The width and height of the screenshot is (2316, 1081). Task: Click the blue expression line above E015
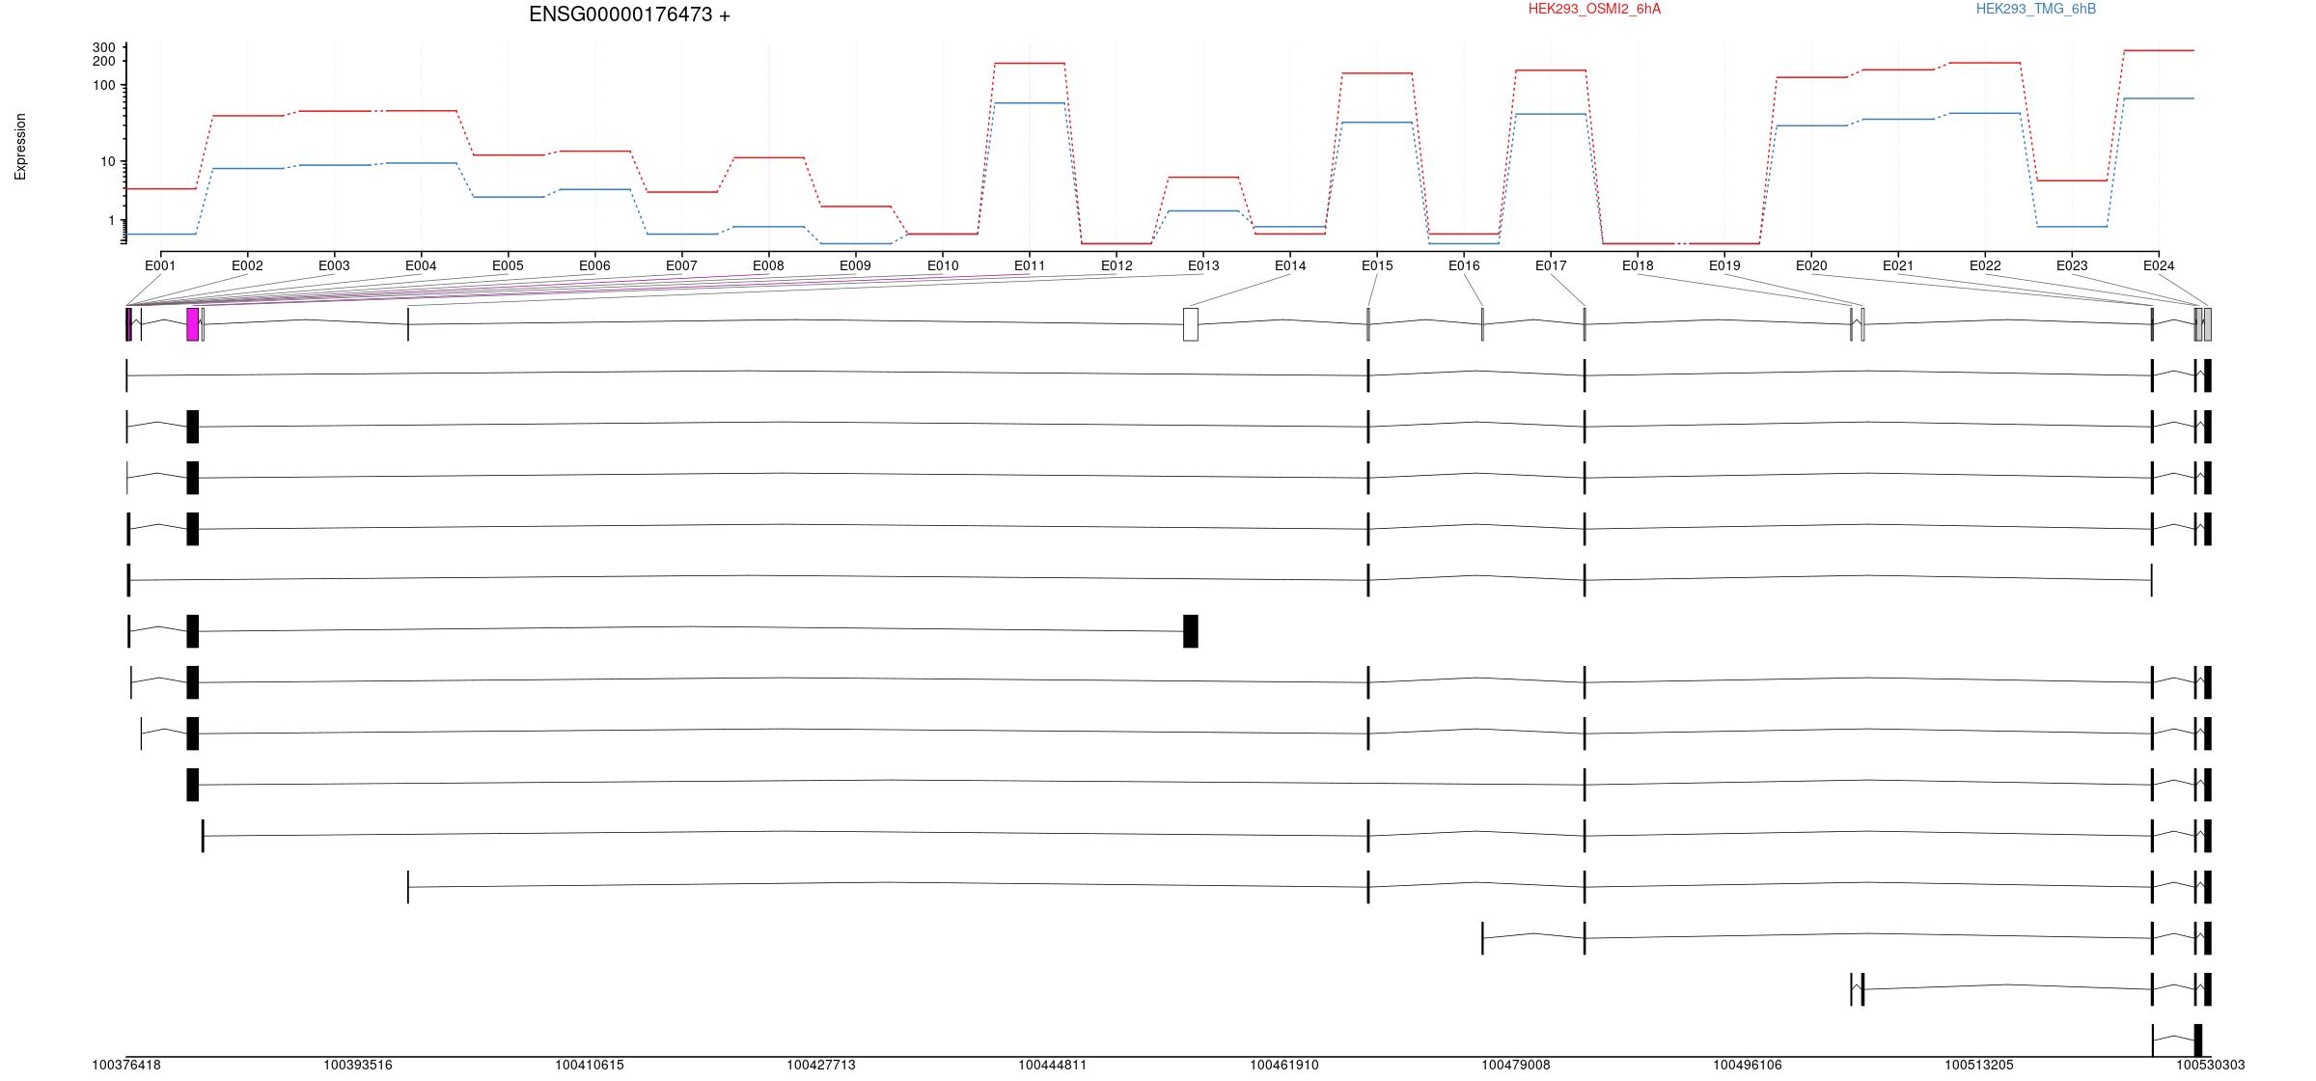pos(1377,123)
